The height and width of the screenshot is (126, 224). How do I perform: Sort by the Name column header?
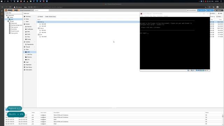(x=39, y=20)
